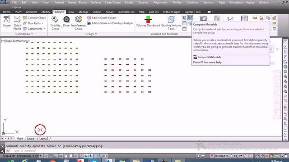289x162 pixels.
Task: Toggle Snap Mode in status bar
Action: [x=46, y=156]
